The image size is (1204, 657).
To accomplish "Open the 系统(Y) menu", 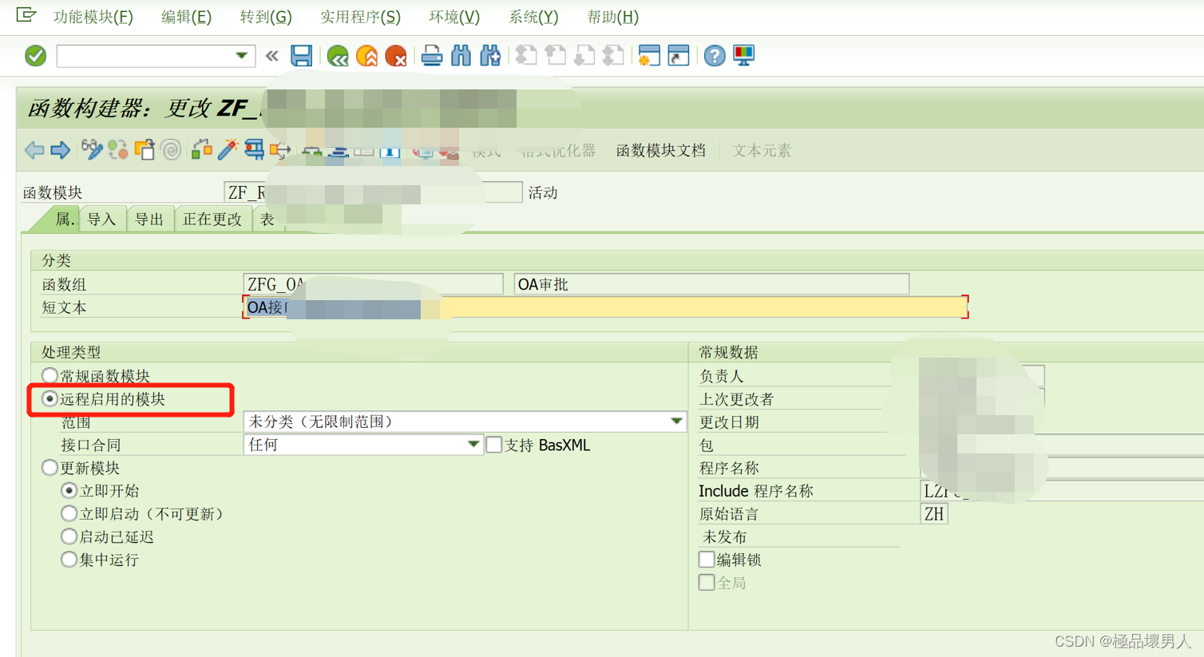I will [x=531, y=16].
